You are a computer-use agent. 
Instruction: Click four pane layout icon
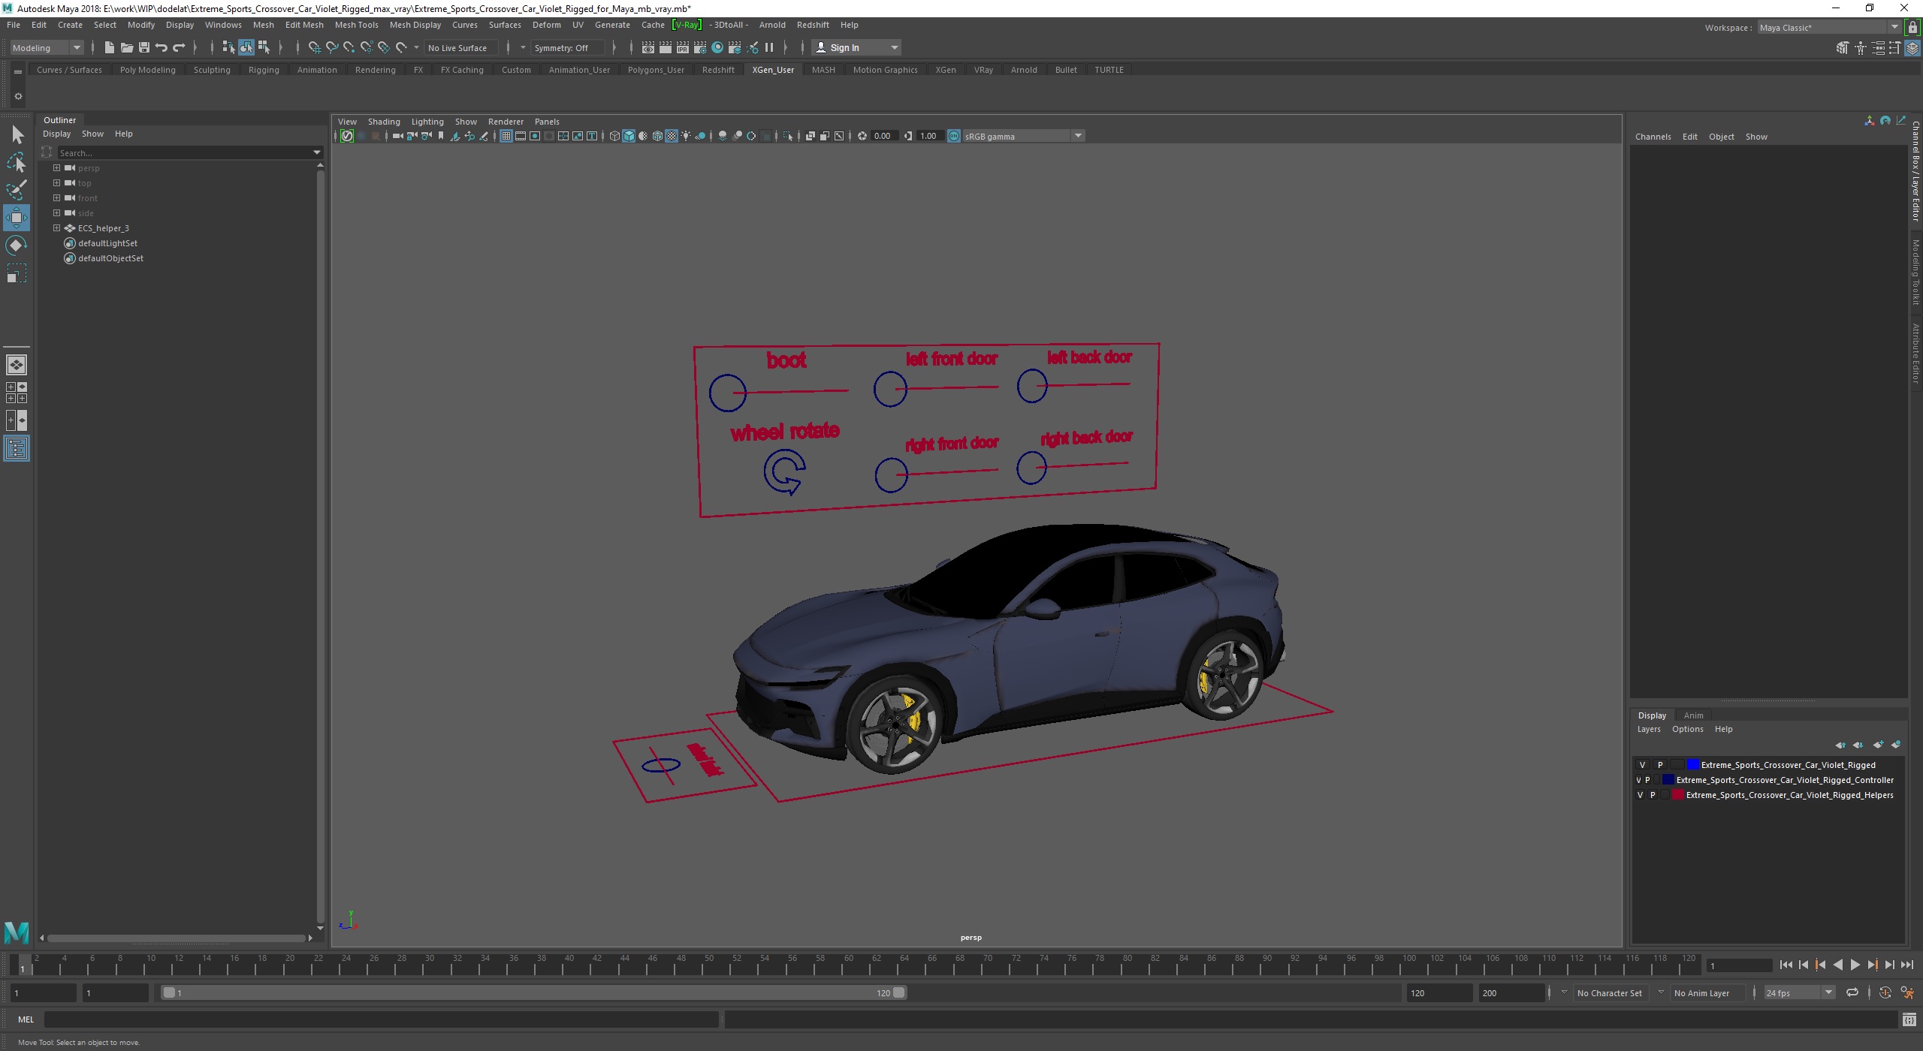[x=17, y=393]
